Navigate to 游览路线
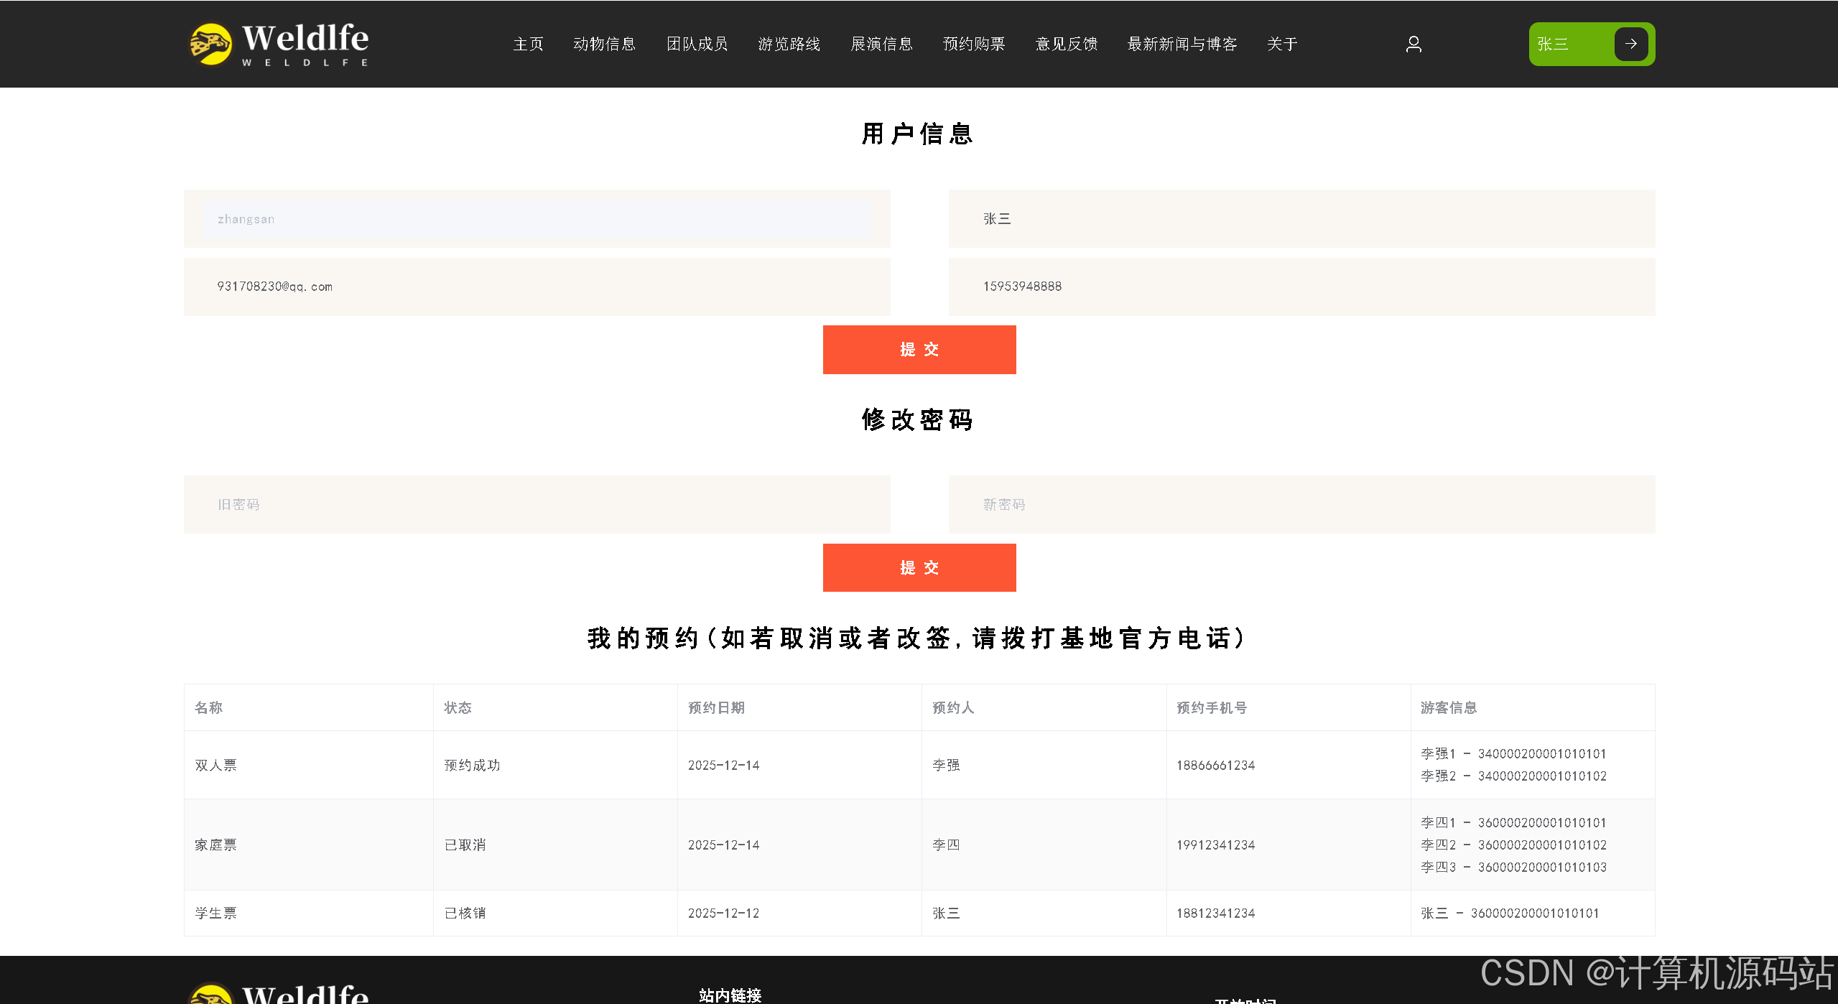This screenshot has width=1838, height=1004. tap(789, 44)
